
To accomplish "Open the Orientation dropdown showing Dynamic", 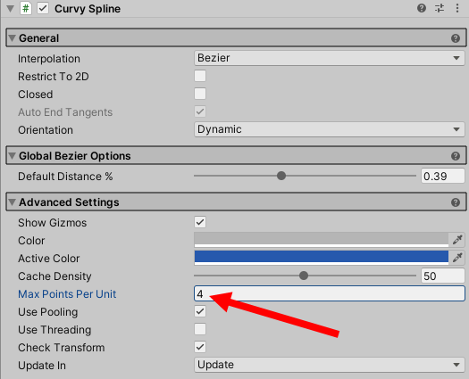I will [x=330, y=129].
